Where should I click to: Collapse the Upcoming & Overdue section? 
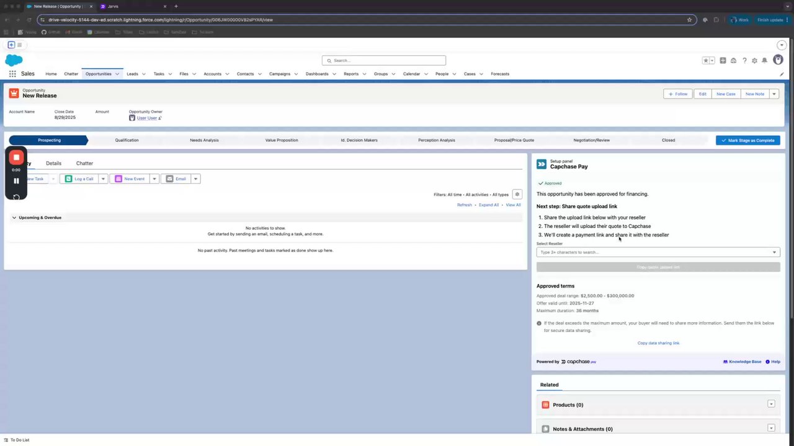click(x=14, y=218)
